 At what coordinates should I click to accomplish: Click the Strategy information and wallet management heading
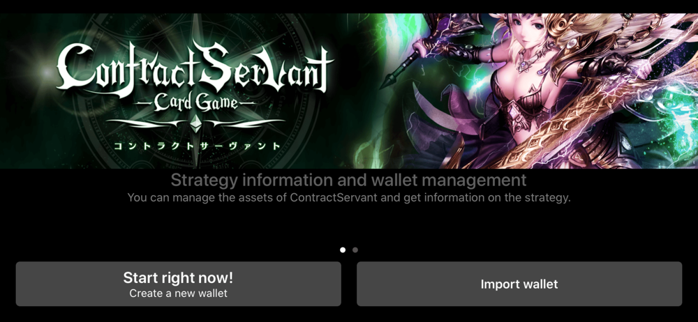pyautogui.click(x=348, y=180)
